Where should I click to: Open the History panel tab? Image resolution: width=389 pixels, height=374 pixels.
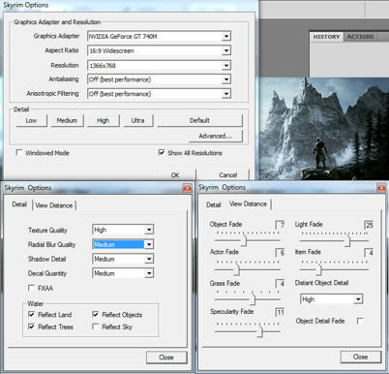tap(326, 37)
